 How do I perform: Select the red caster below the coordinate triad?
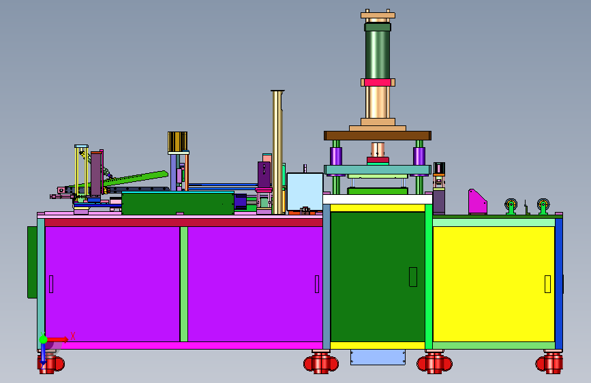coord(50,364)
